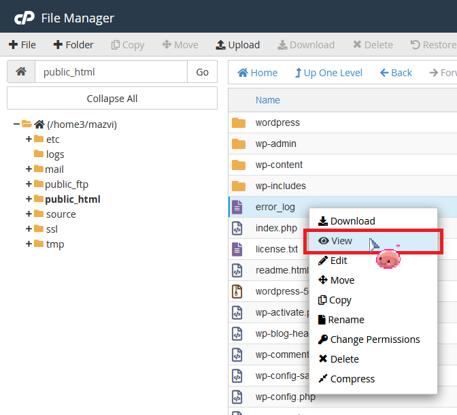This screenshot has width=457, height=415.
Task: Select the error_log file name
Action: pos(275,207)
